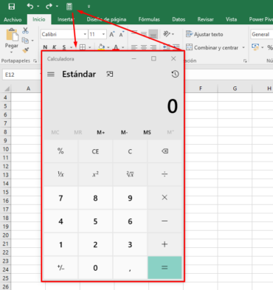Open the Vista ribbon tab
Viewport: 273px width, 290px height.
(231, 19)
